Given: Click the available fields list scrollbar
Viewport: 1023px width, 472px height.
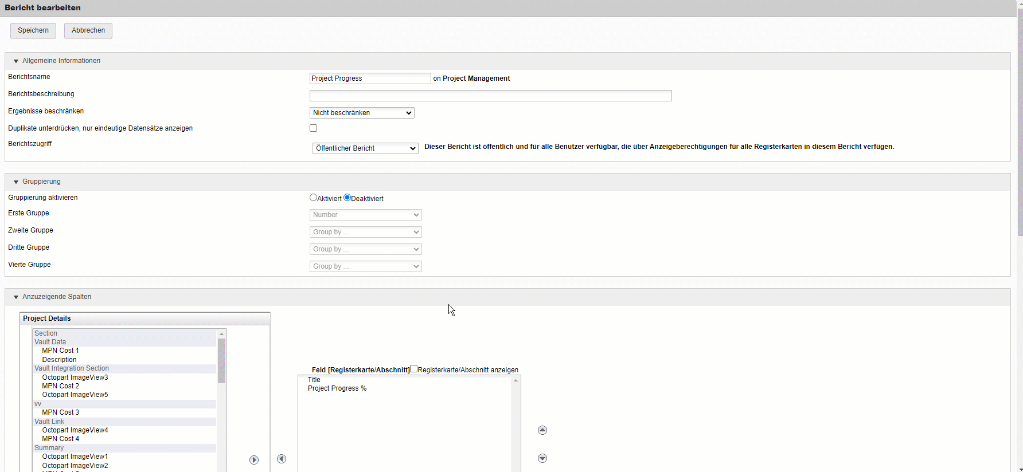Looking at the screenshot, I should 221,360.
